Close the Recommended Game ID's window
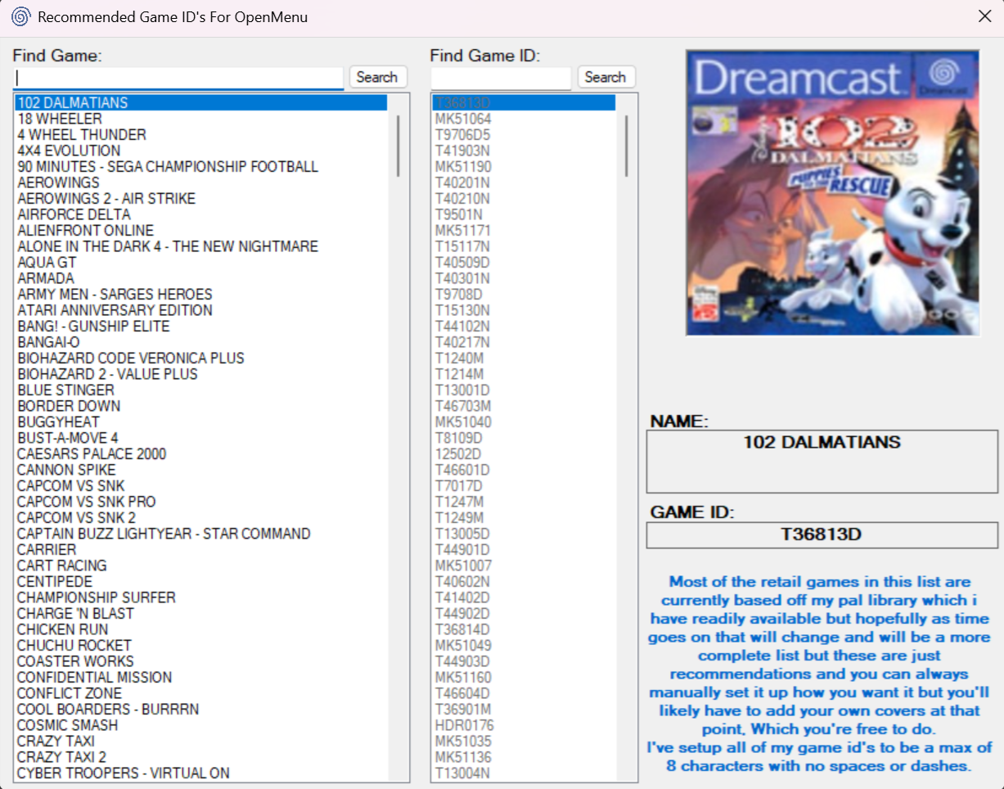 coord(985,16)
